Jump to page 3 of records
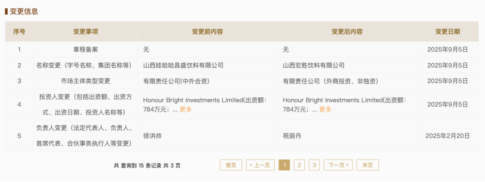The width and height of the screenshot is (485, 182). click(x=314, y=165)
